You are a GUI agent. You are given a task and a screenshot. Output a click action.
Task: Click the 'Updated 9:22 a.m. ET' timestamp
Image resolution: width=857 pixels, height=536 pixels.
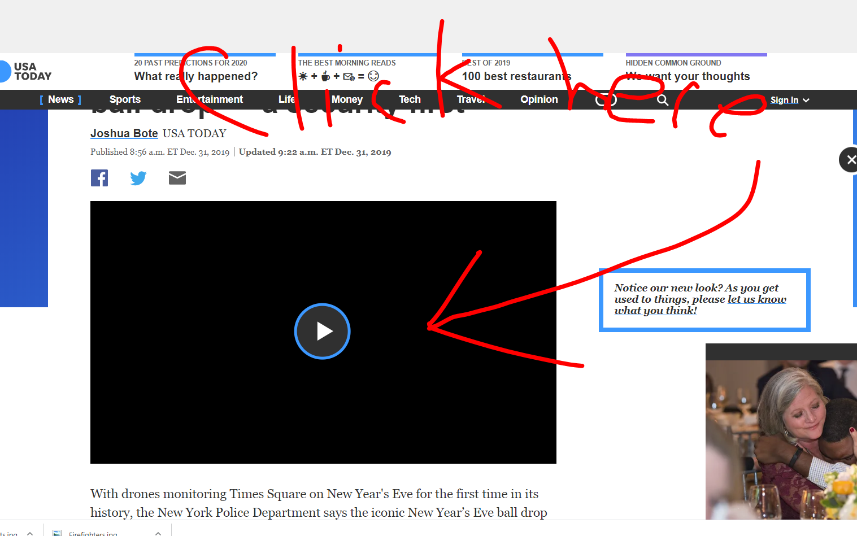(315, 152)
